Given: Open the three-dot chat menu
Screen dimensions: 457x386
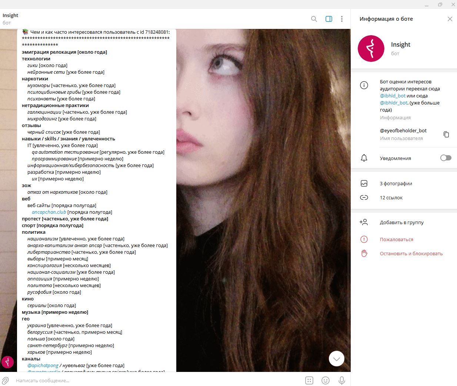Looking at the screenshot, I should click(x=342, y=19).
